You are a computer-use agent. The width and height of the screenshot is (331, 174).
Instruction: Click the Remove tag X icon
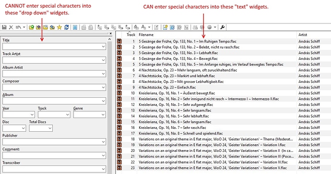pos(11,27)
